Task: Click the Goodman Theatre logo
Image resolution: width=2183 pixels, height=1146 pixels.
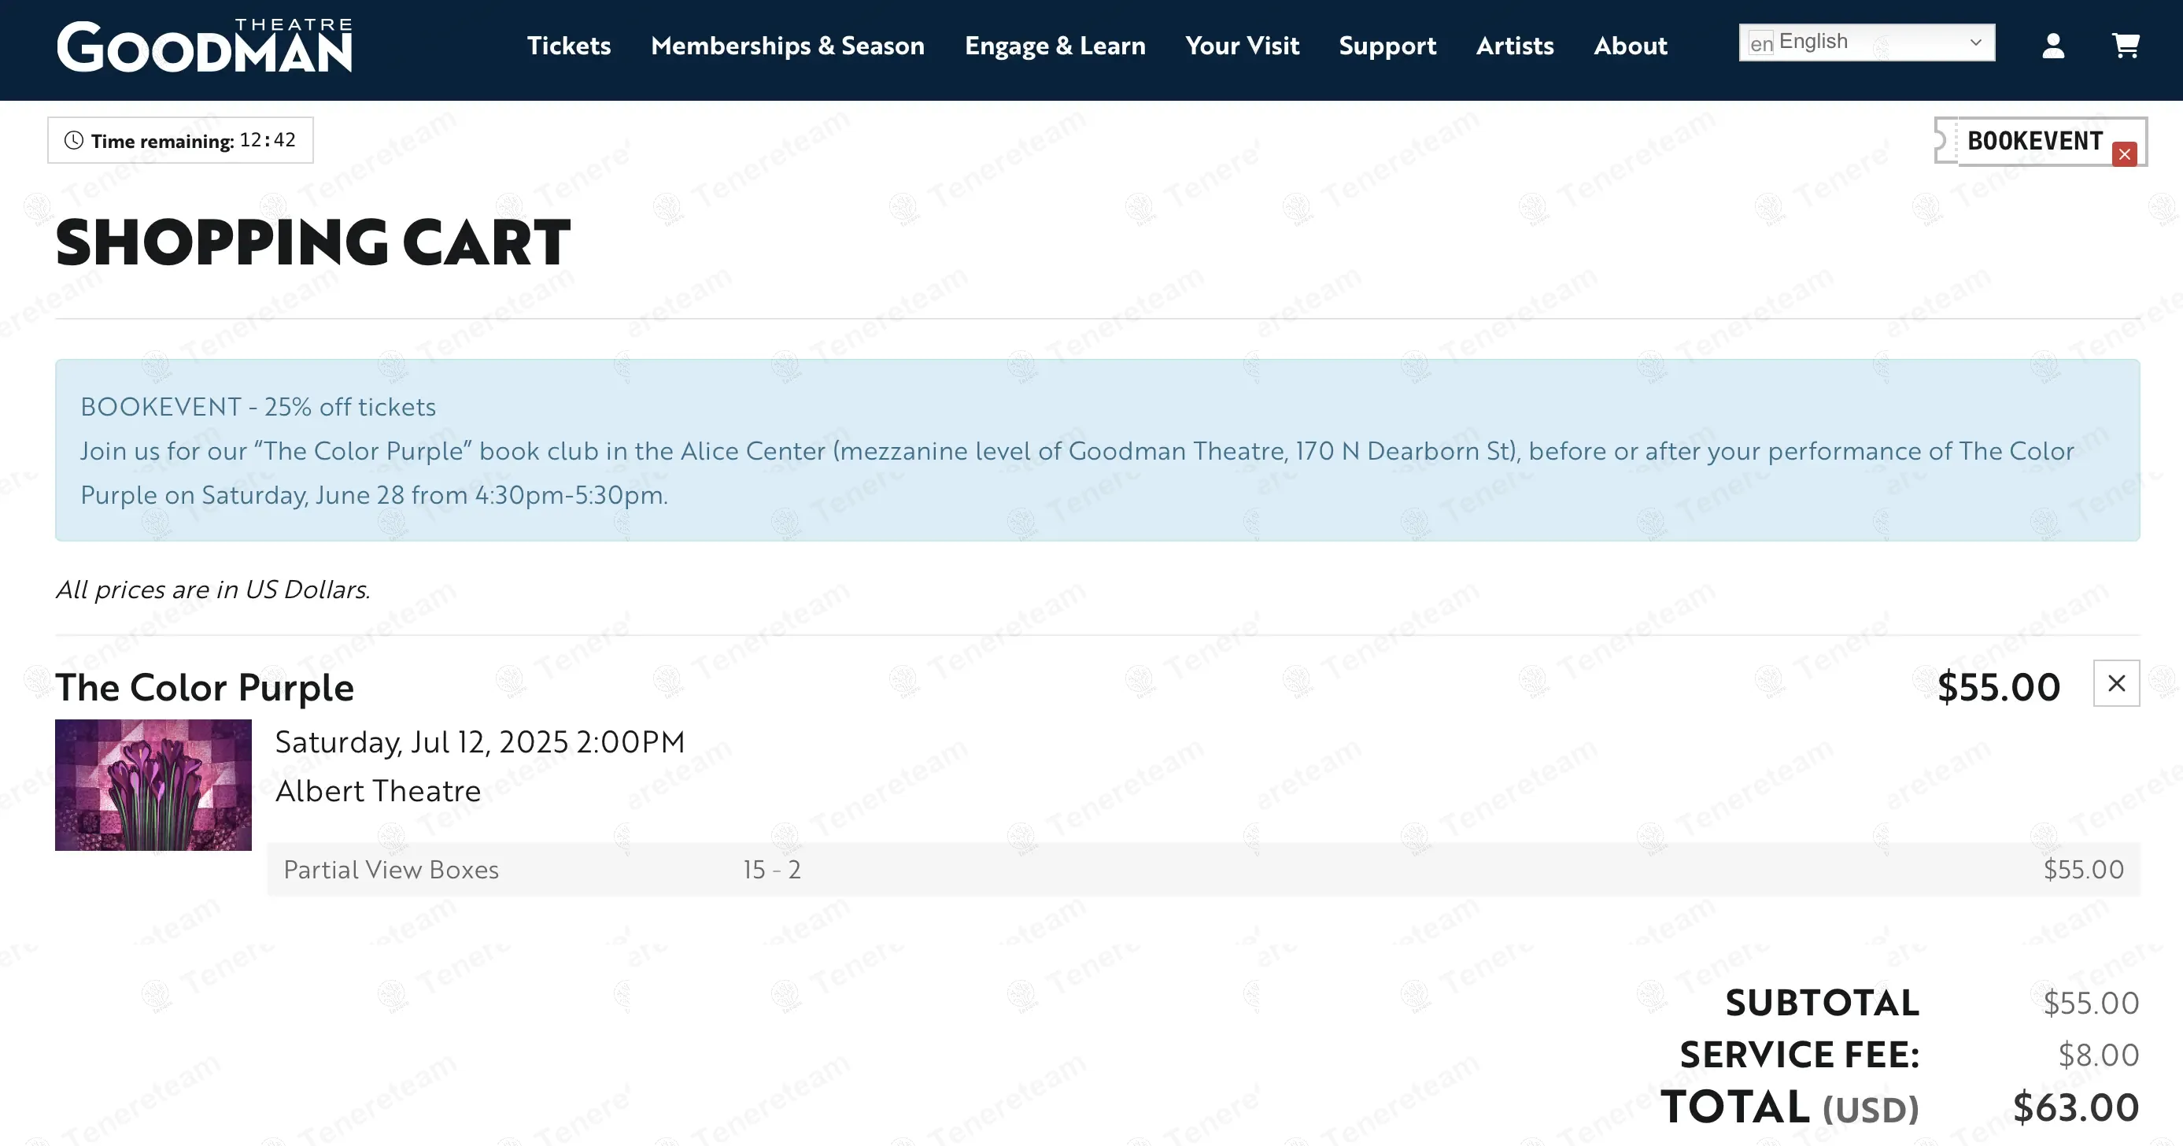Action: [205, 46]
